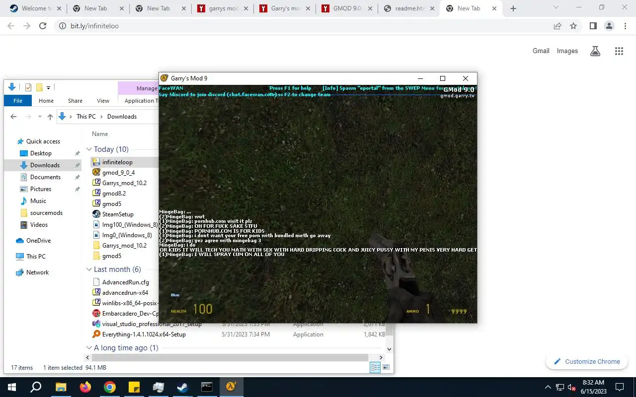This screenshot has width=636, height=397.
Task: Click the Steam icon in the taskbar
Action: (x=183, y=387)
